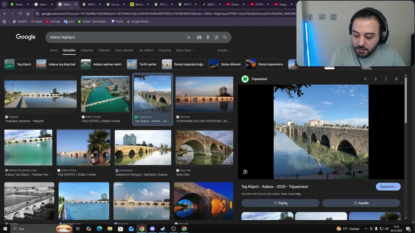Switch to the Stream browser tab
Screen dimensions: 415x233
[x=19, y=5]
